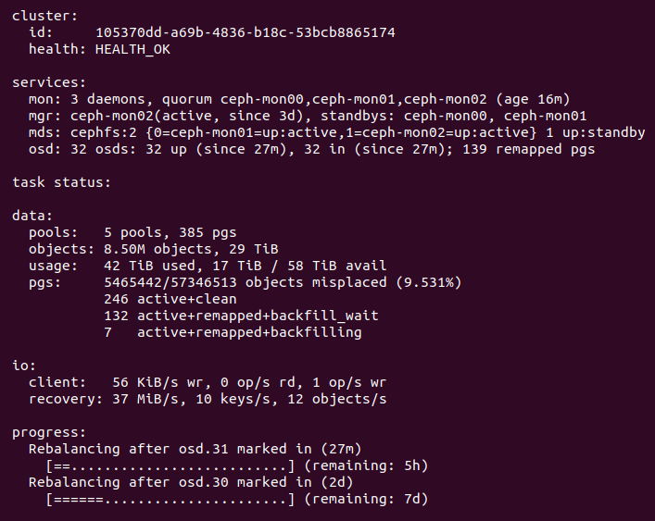Viewport: 655px width, 521px height.
Task: Click the "services:" section heading
Action: [49, 82]
